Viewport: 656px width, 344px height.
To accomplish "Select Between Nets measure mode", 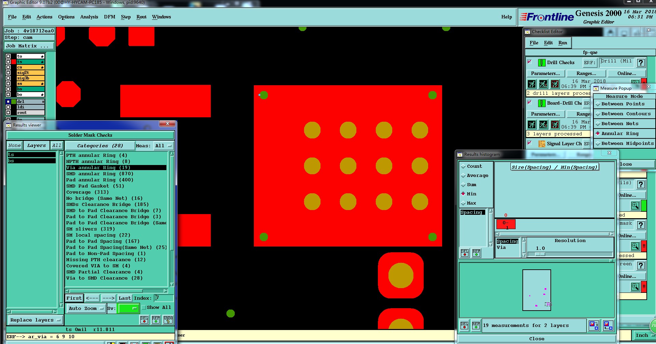I will 624,124.
